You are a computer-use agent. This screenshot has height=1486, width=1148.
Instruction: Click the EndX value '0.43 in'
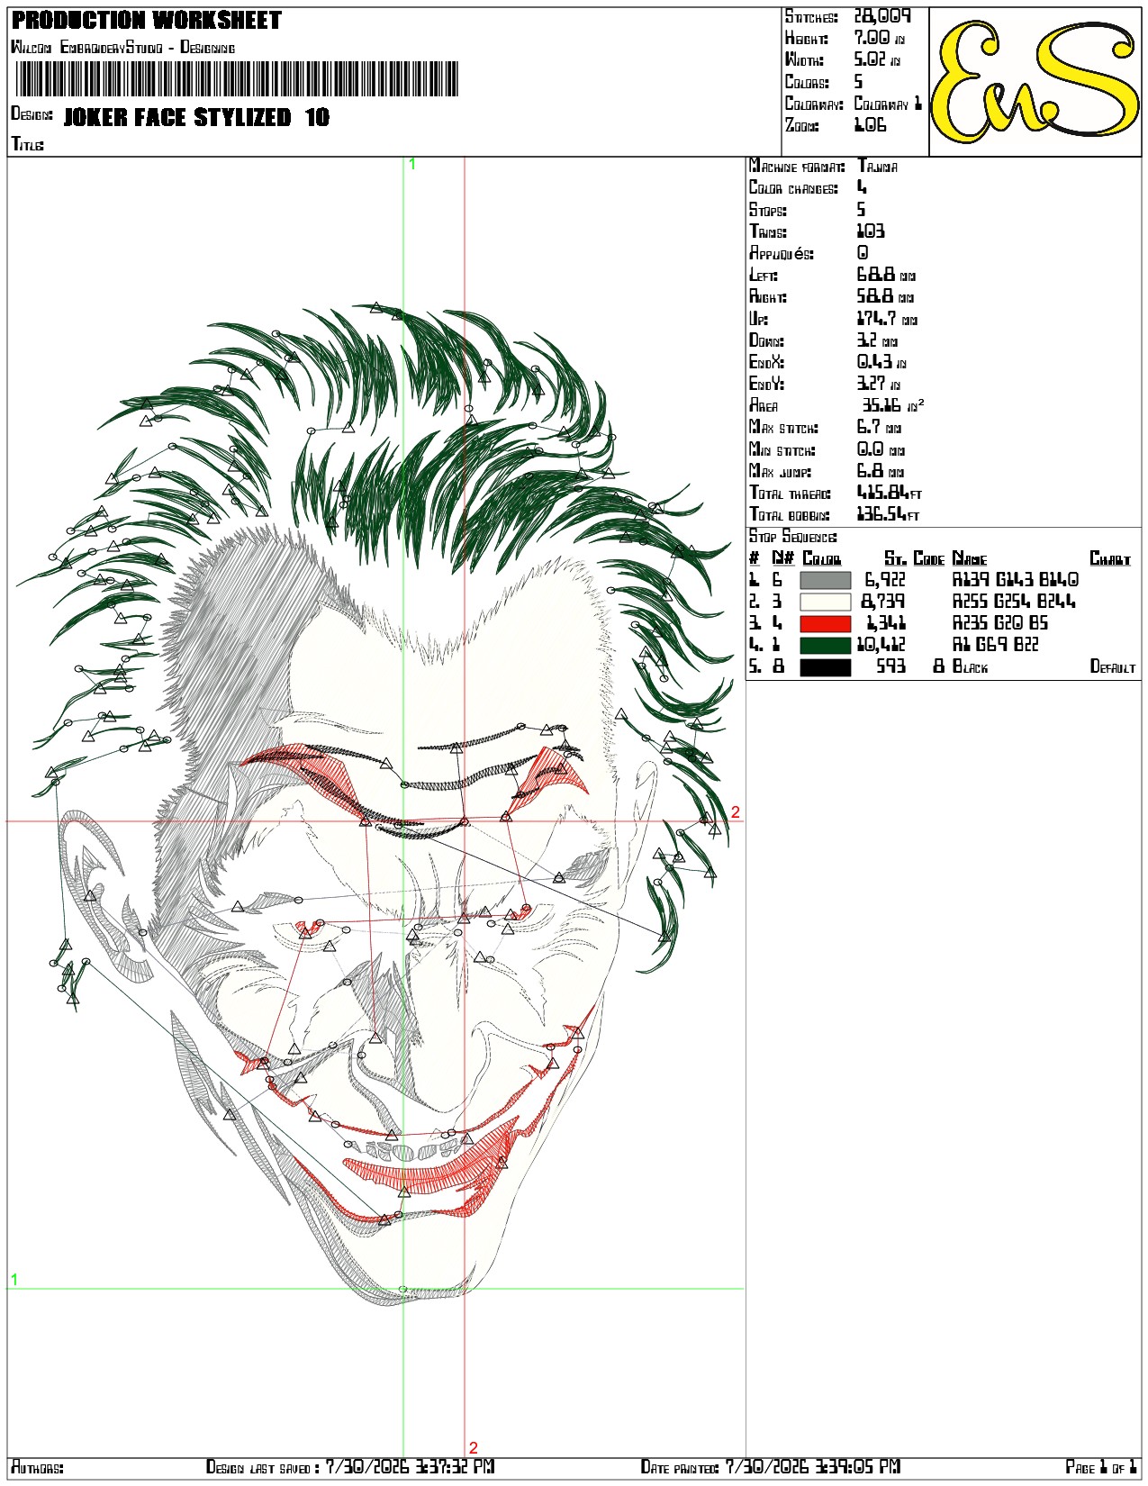[x=881, y=362]
